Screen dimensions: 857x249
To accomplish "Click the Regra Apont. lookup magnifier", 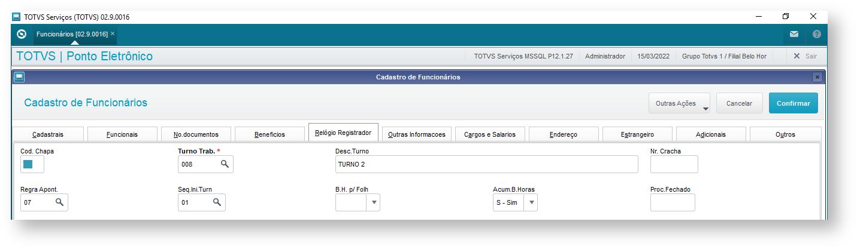I will (59, 202).
